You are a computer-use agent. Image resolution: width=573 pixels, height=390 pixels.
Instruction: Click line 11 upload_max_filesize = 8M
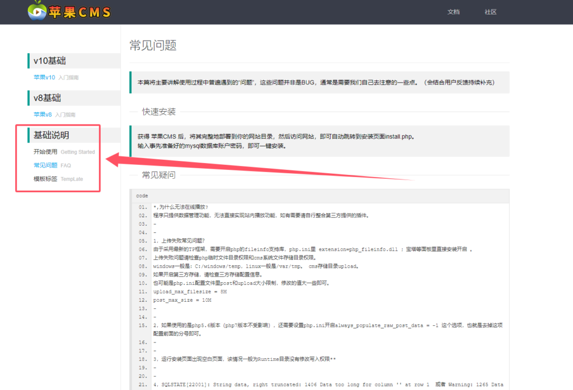pos(190,292)
